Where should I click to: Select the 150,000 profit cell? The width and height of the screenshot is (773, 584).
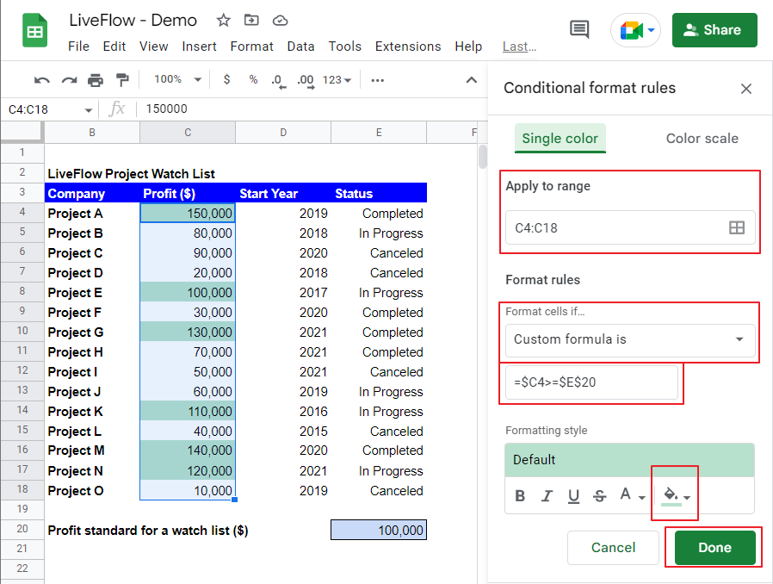188,213
